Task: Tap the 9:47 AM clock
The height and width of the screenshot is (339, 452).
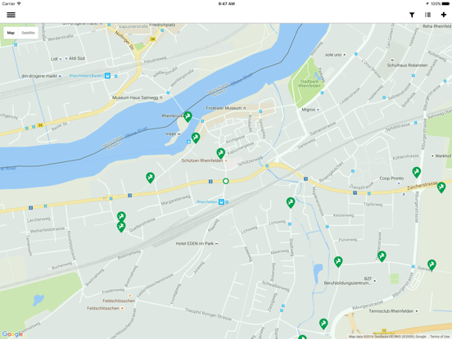Action: pos(227,4)
